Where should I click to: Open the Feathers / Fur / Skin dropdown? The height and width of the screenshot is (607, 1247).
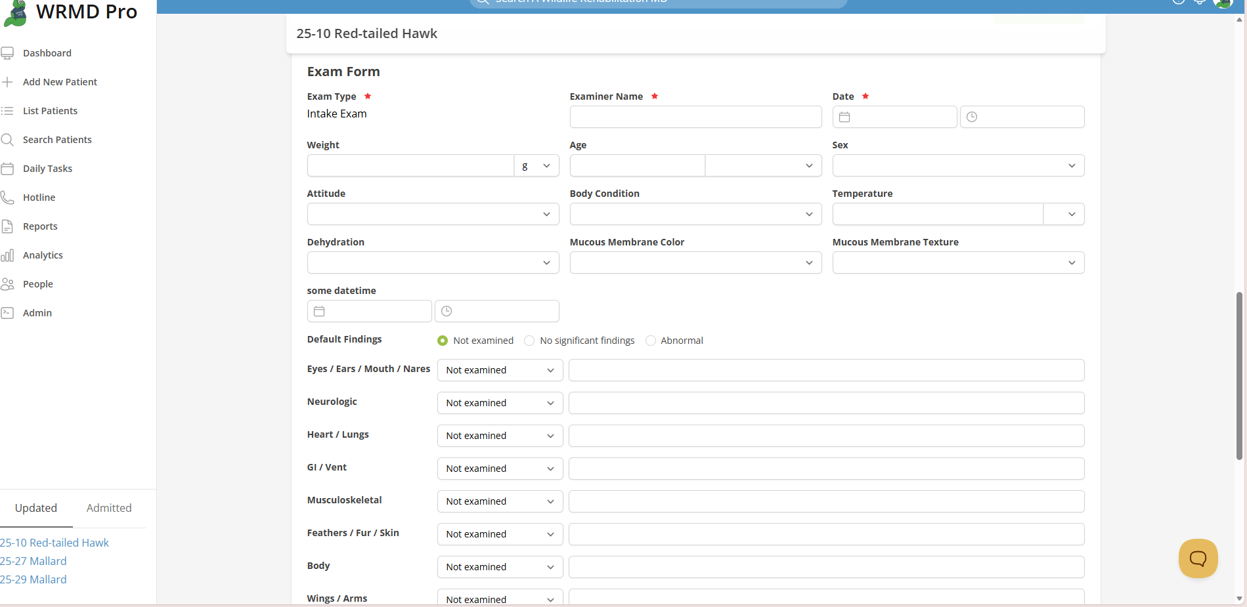point(500,534)
